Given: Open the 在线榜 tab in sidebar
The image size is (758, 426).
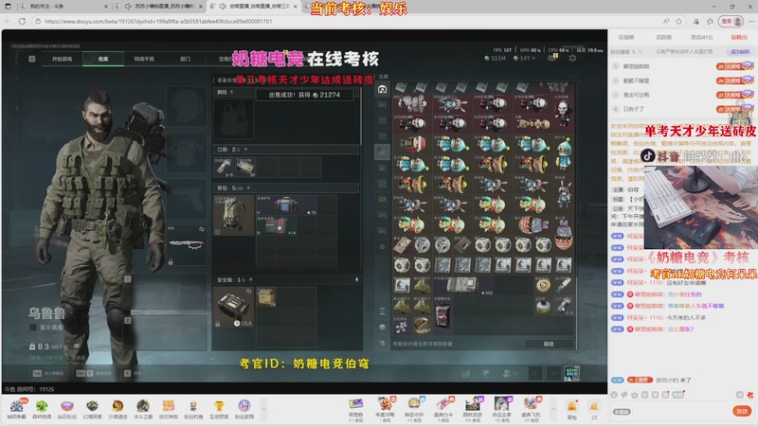Looking at the screenshot, I should point(626,37).
